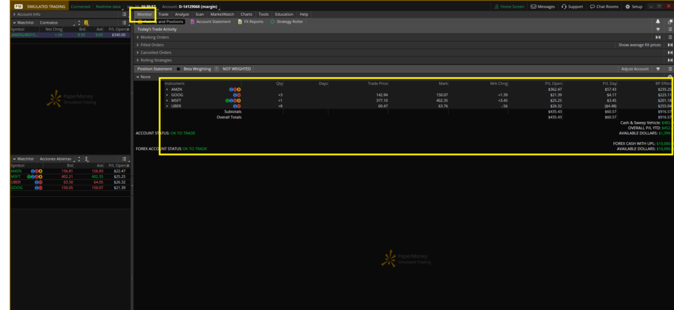Click Show average fill prices
Viewport: 674px width, 310px height.
tap(640, 45)
